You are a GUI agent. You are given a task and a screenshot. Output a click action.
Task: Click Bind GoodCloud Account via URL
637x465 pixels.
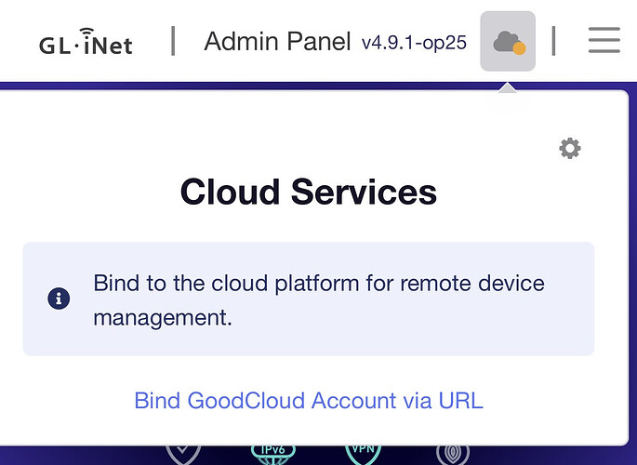coord(309,401)
